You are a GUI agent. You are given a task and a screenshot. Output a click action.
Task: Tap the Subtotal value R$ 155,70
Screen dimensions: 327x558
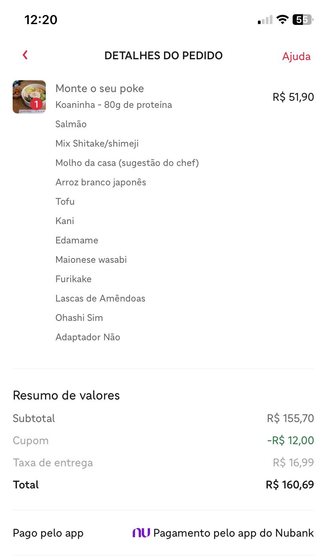pyautogui.click(x=290, y=418)
